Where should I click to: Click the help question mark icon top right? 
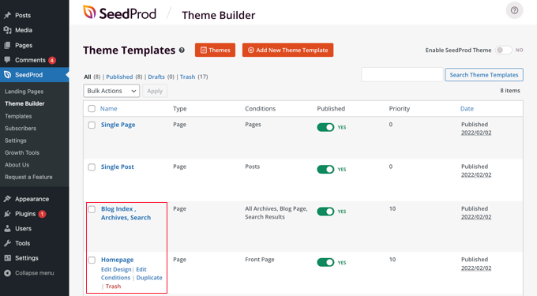[514, 10]
